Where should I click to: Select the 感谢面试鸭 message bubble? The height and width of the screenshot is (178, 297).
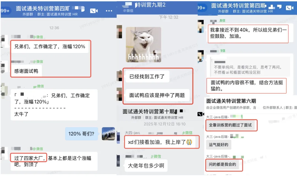click(x=26, y=71)
